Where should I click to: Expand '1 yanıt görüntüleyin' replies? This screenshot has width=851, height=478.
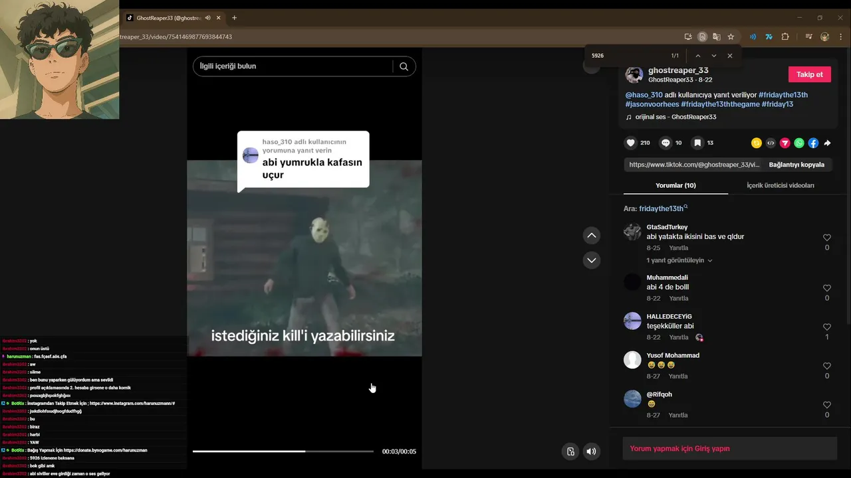tap(679, 260)
